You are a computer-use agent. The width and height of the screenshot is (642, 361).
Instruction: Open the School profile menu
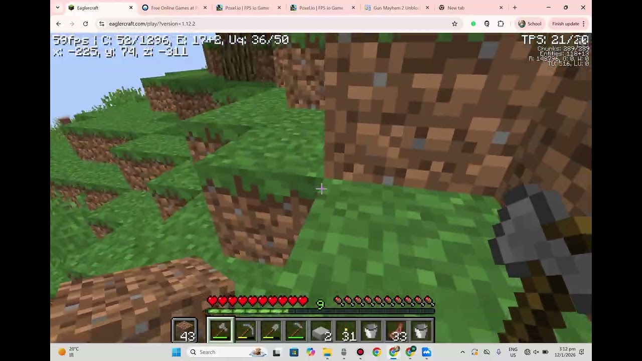pos(530,24)
